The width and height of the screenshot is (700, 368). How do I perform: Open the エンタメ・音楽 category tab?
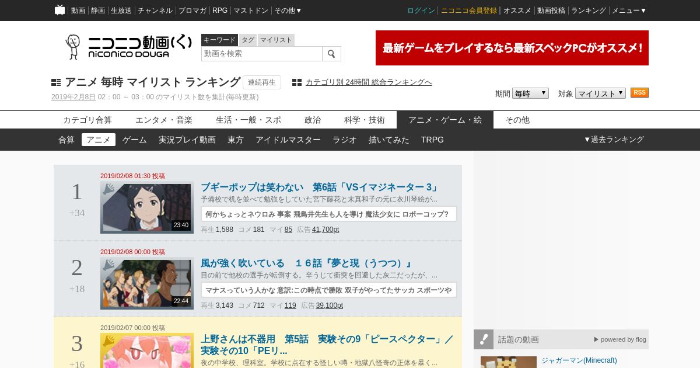click(x=164, y=120)
